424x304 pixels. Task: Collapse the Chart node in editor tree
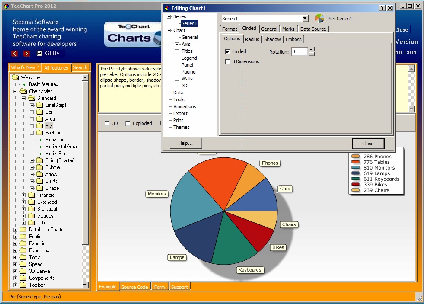coord(169,30)
